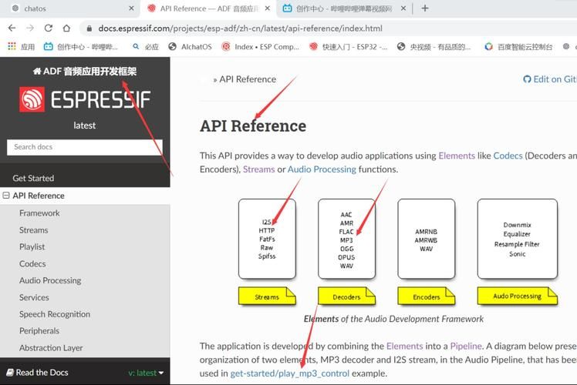Close the API Reference browser tab
Screen dimensions: 577x385
[x=268, y=8]
